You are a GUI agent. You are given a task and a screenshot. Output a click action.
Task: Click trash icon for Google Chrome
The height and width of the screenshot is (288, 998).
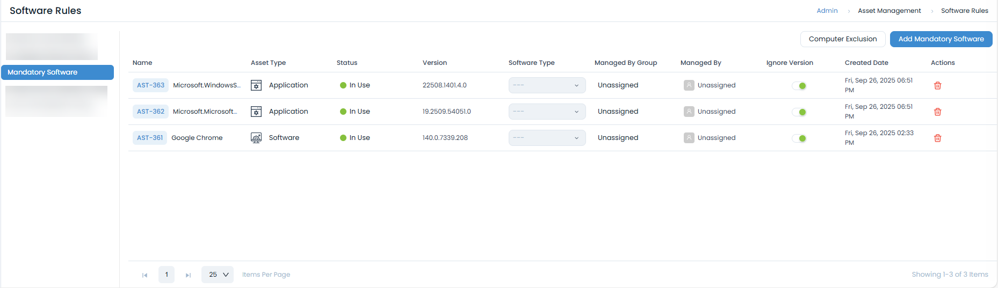point(937,138)
